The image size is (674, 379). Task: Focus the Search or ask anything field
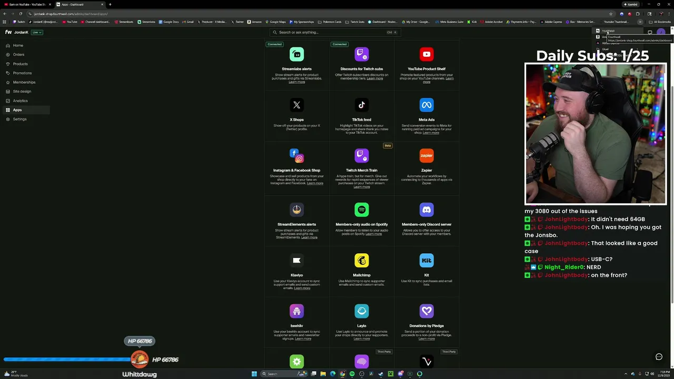334,32
